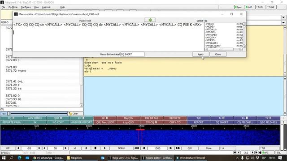Click the BPSK31 mode status field
This screenshot has width=287, height=161.
[11, 153]
